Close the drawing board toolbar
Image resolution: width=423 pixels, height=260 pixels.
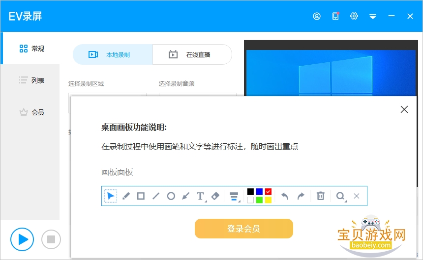click(357, 196)
